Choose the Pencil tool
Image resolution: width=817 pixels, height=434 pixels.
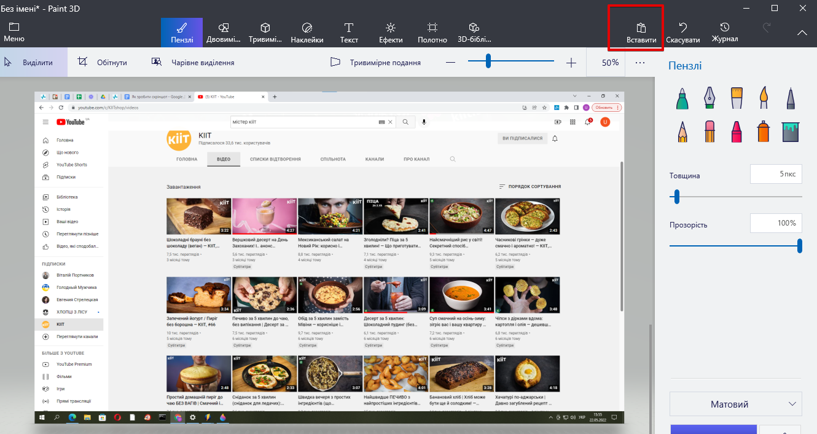point(682,130)
